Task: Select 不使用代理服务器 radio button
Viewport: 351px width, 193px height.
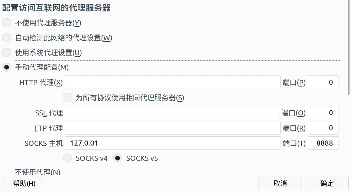Action: click(7, 22)
